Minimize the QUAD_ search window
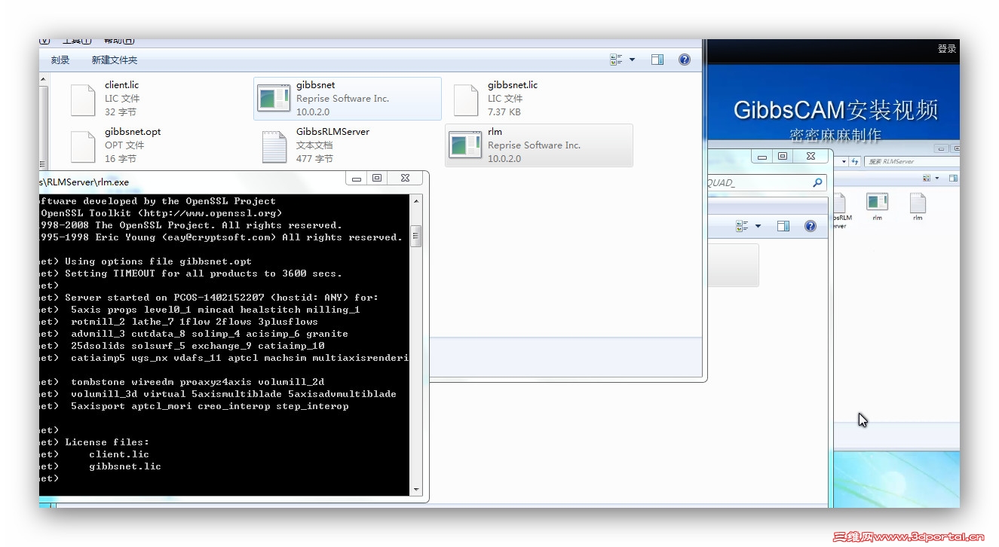The height and width of the screenshot is (547, 999). (762, 156)
